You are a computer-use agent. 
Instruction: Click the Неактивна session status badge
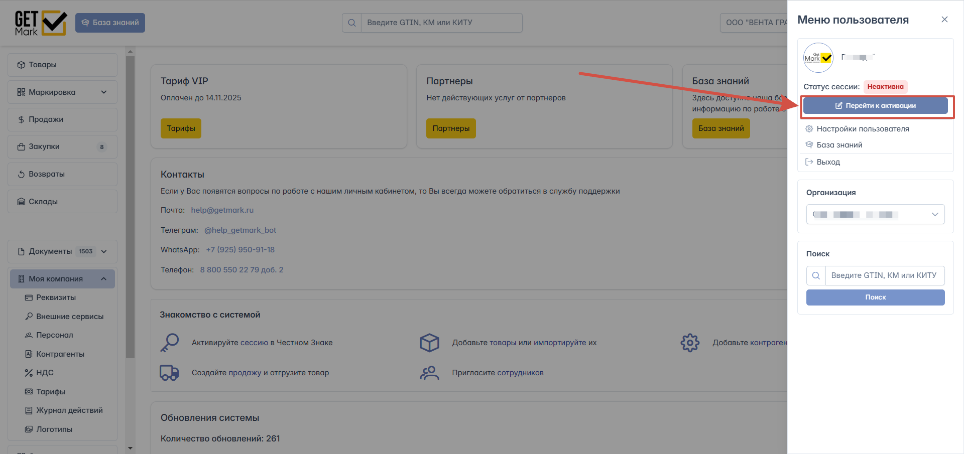tap(885, 87)
